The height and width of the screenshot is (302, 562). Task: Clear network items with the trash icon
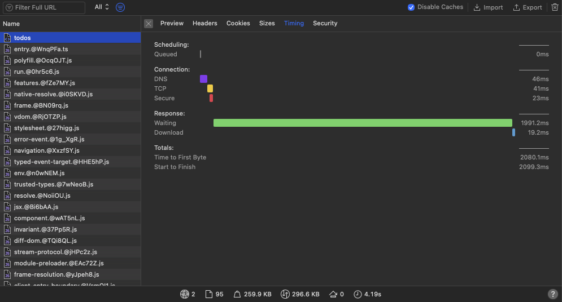(x=555, y=7)
